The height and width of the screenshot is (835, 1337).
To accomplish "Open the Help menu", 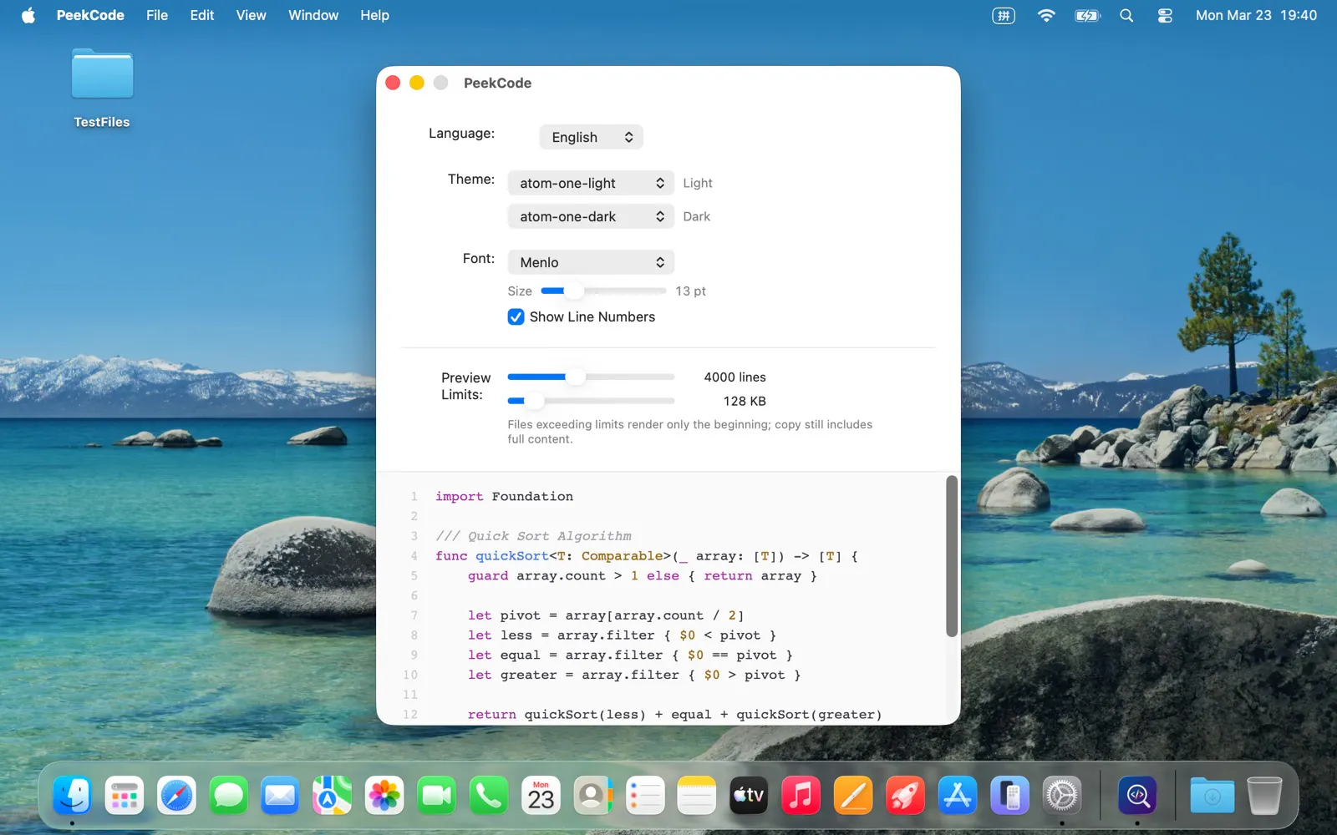I will pyautogui.click(x=374, y=15).
